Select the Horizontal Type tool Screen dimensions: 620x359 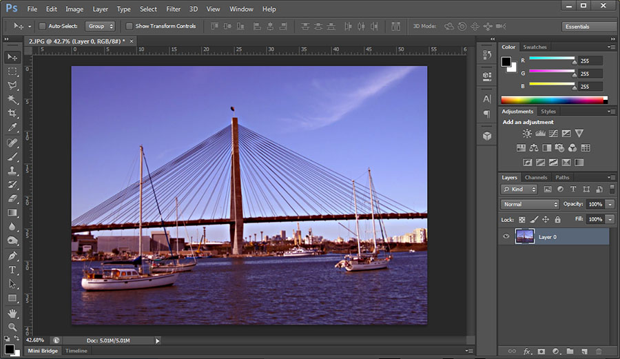(12, 269)
